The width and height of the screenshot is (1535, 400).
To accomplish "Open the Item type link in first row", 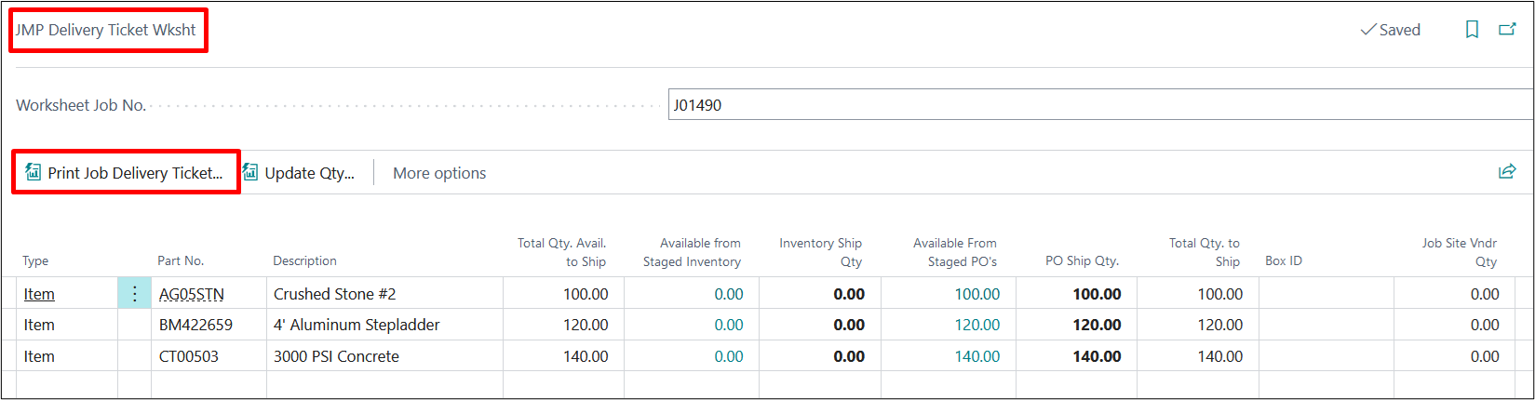I will pyautogui.click(x=39, y=294).
